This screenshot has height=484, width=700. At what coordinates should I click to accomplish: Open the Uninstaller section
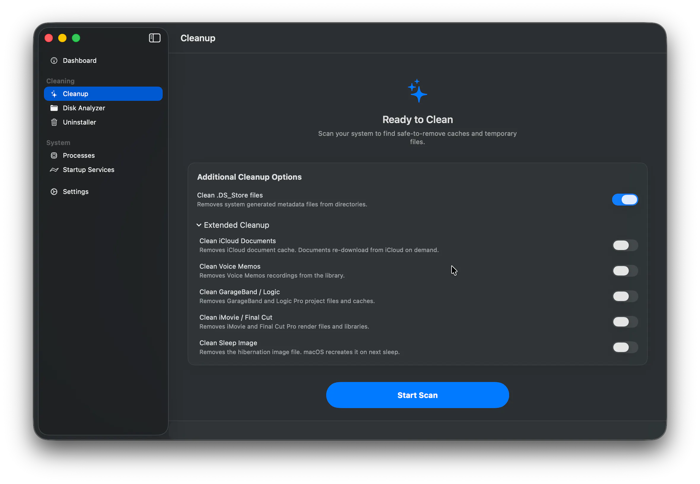(103, 122)
